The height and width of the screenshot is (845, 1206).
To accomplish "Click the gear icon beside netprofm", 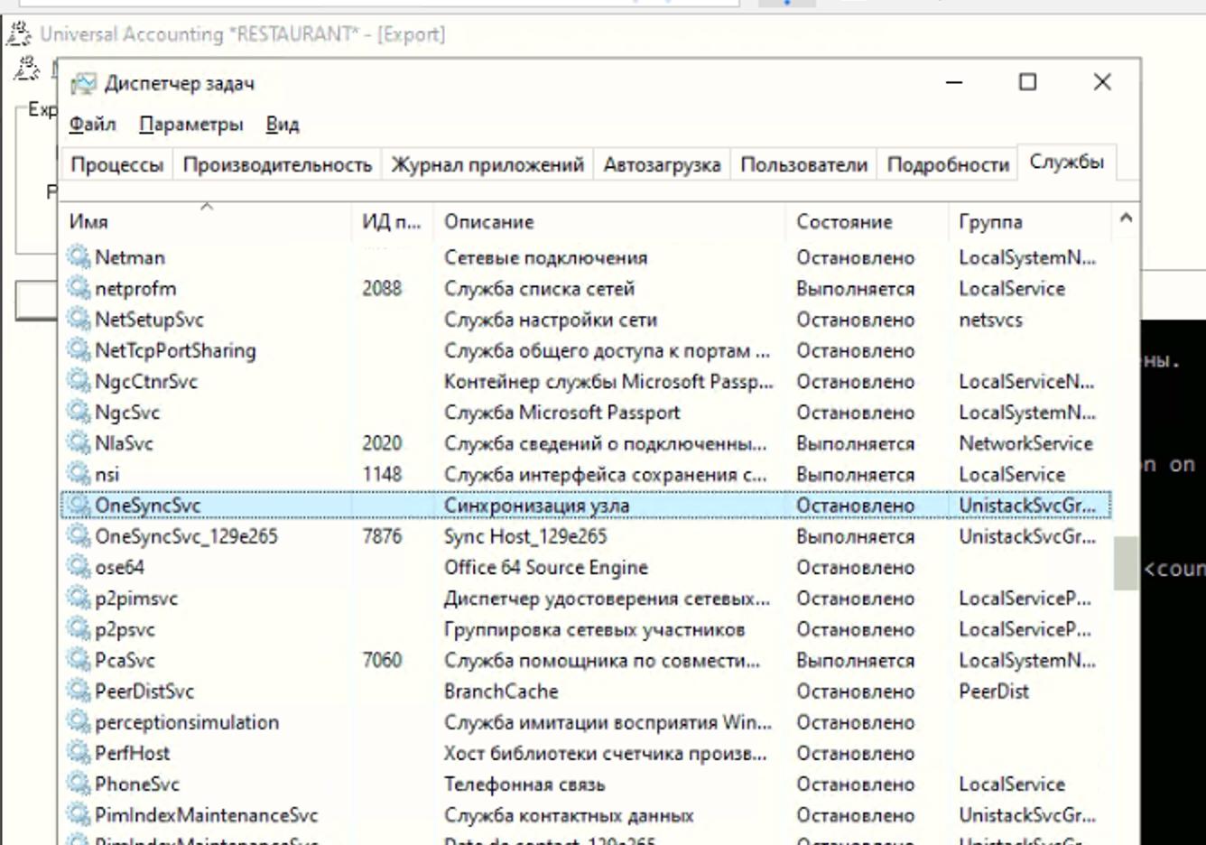I will point(79,288).
